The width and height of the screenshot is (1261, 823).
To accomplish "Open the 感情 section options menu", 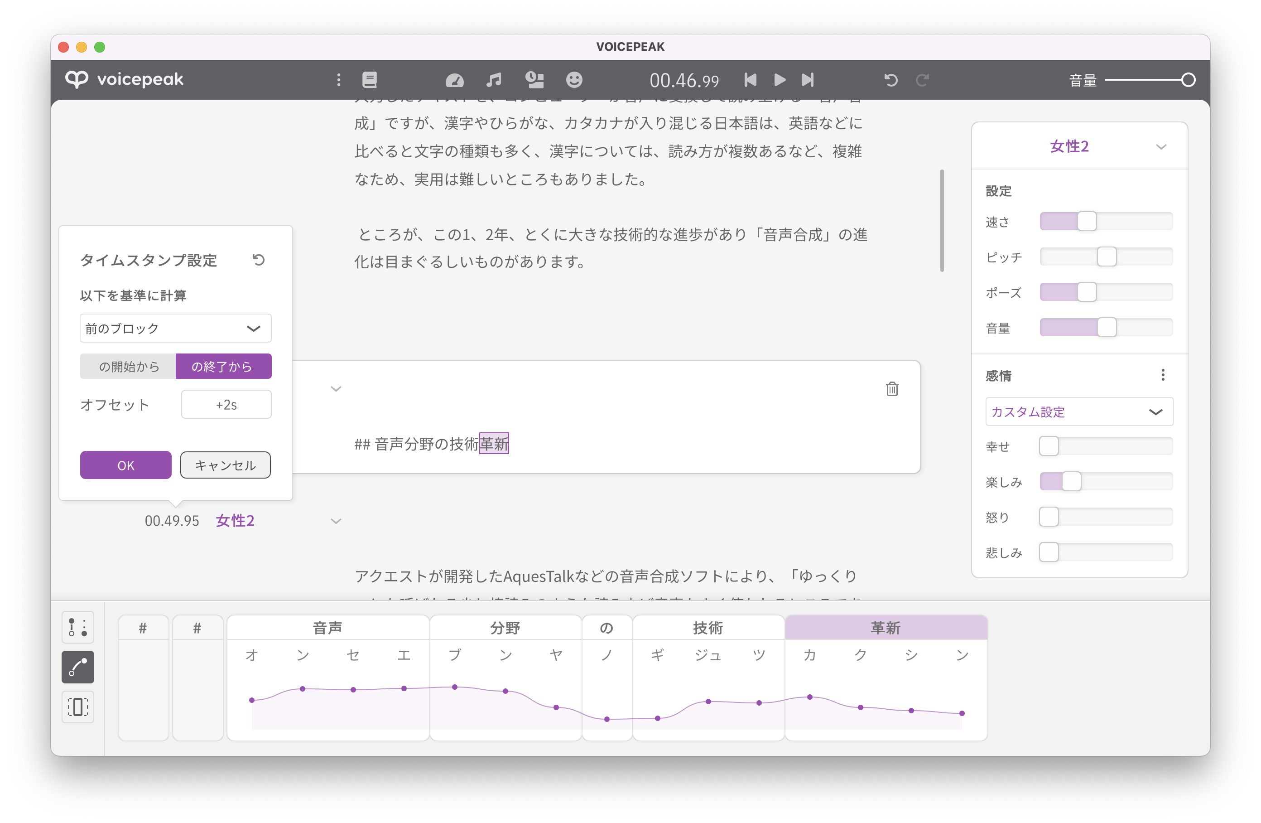I will (1162, 375).
